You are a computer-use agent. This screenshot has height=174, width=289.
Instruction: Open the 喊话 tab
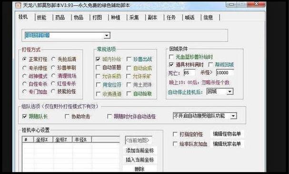tap(189, 18)
